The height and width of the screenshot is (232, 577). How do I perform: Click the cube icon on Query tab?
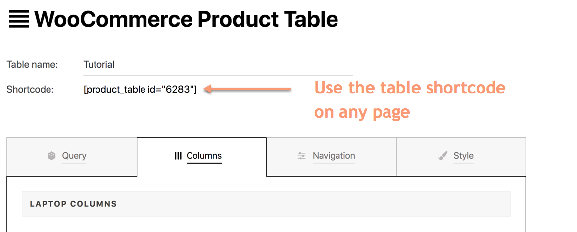click(x=51, y=156)
